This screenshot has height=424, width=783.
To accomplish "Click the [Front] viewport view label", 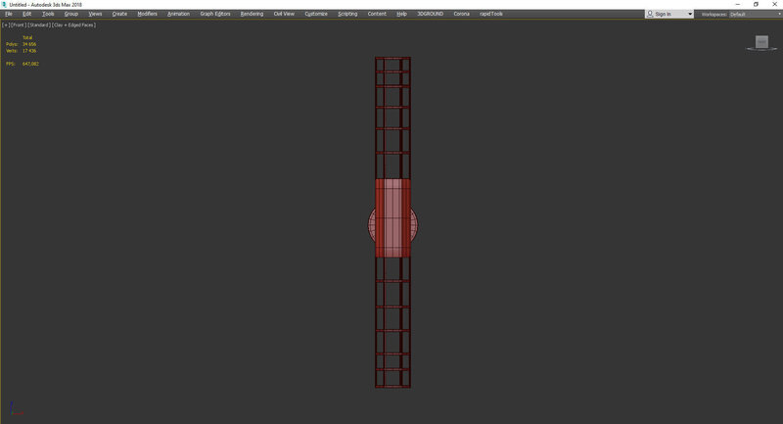I will tap(18, 25).
